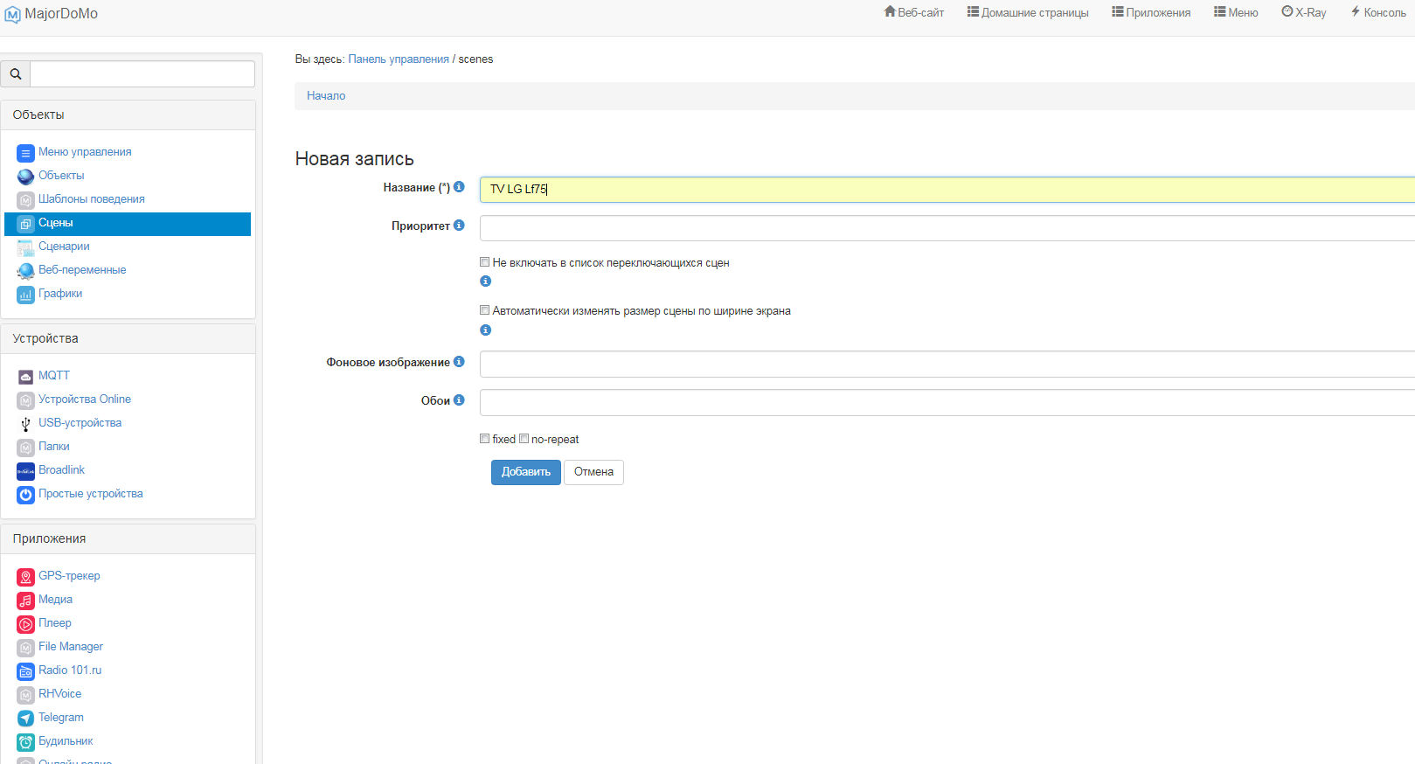Open Домашние страницы in top navigation
The width and height of the screenshot is (1415, 764).
point(1028,12)
